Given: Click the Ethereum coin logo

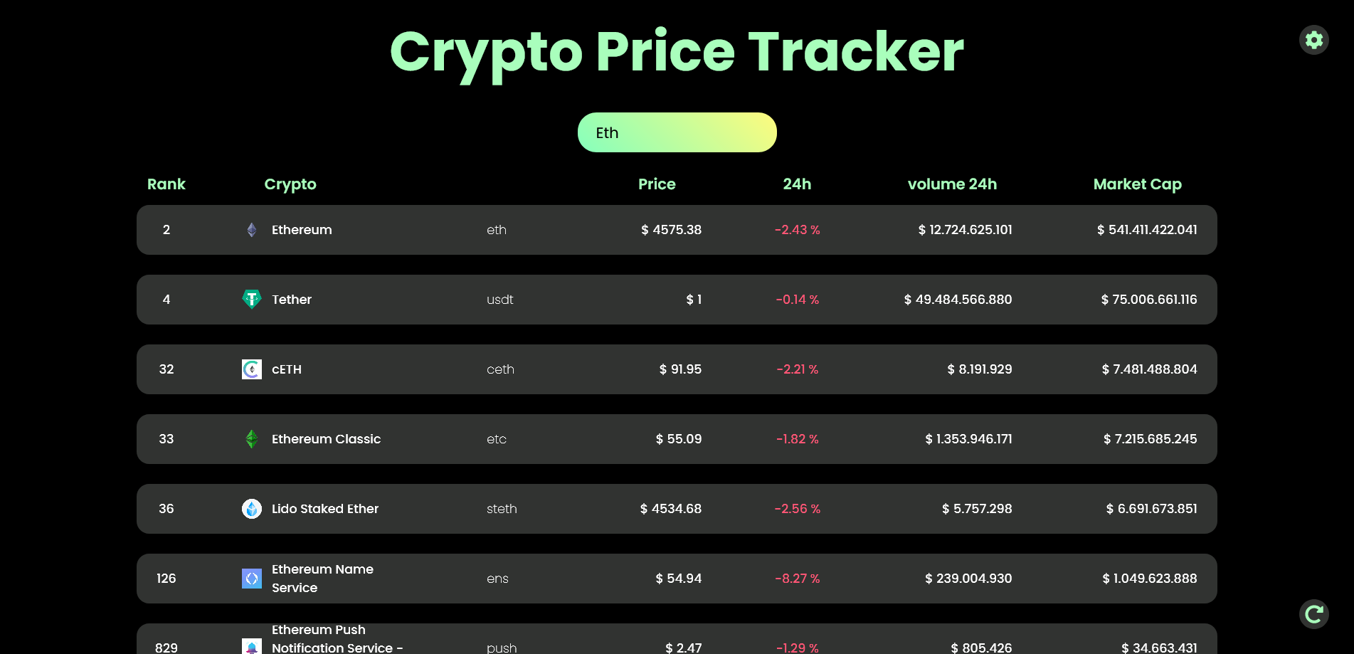Looking at the screenshot, I should (252, 230).
